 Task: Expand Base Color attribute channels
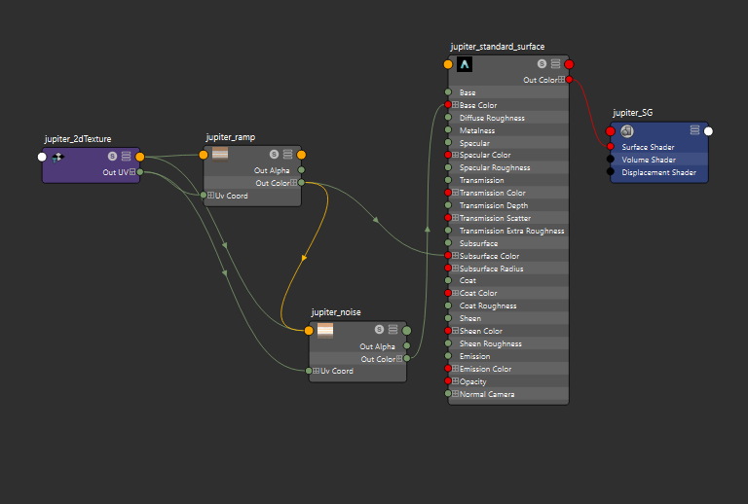click(x=456, y=105)
